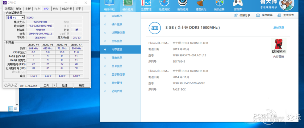
Task: Click the 复制信息 link
Action: point(279,28)
